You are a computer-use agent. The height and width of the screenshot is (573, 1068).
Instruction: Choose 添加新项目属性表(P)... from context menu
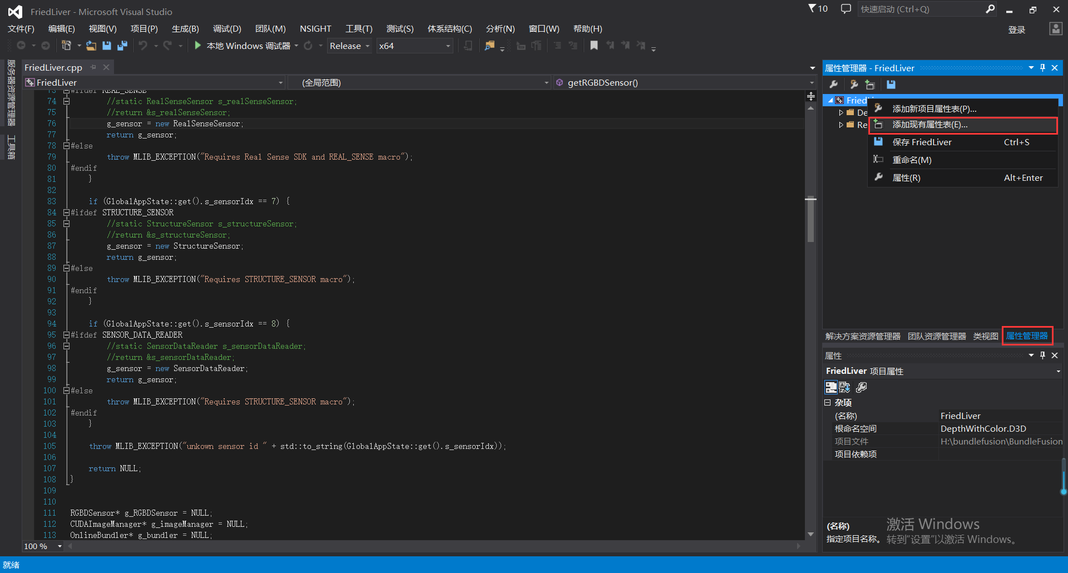963,109
